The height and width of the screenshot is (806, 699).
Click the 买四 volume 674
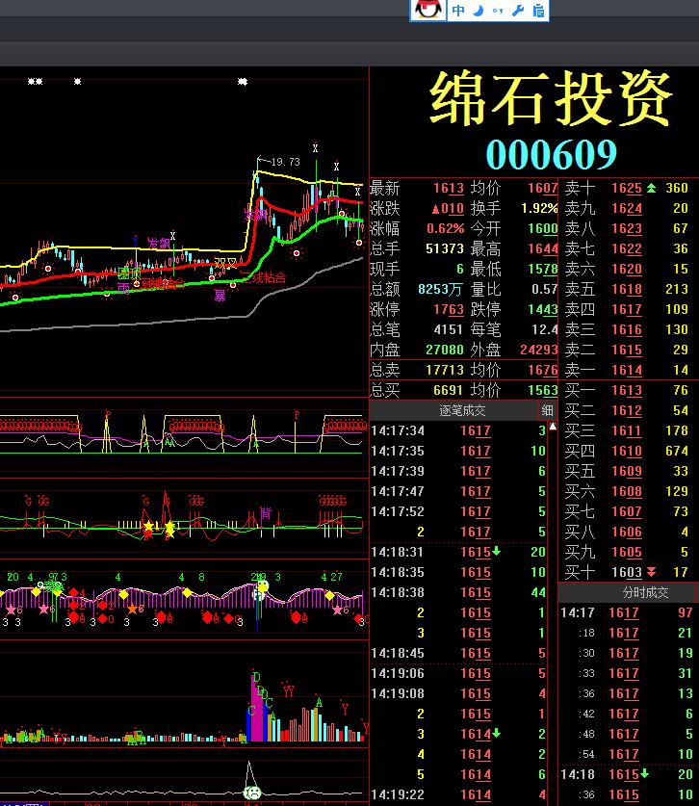[x=677, y=451]
